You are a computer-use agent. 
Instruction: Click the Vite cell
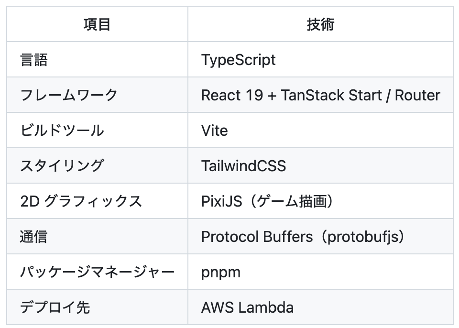pyautogui.click(x=214, y=131)
